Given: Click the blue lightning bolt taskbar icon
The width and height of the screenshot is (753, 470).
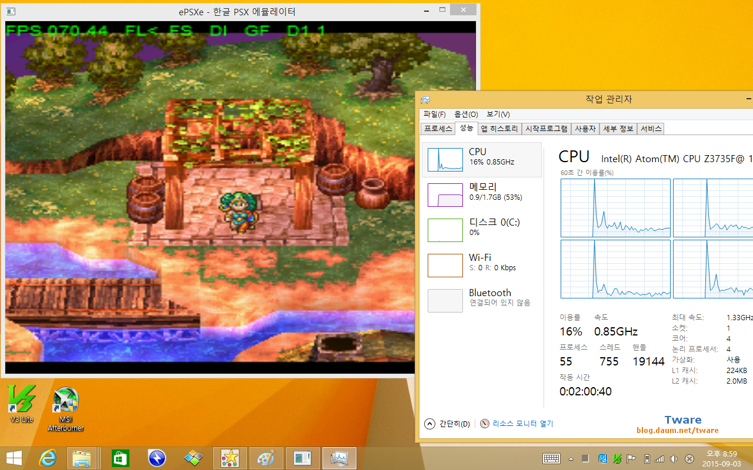Looking at the screenshot, I should click(156, 458).
